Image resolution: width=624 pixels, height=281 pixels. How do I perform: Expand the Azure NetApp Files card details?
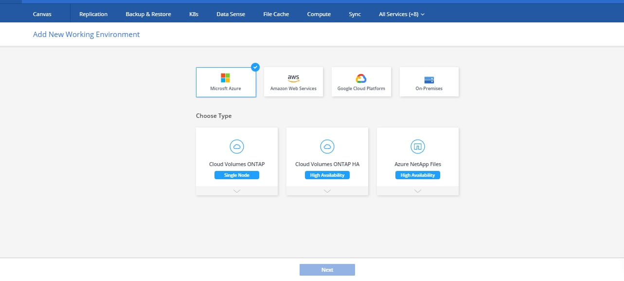(x=418, y=191)
